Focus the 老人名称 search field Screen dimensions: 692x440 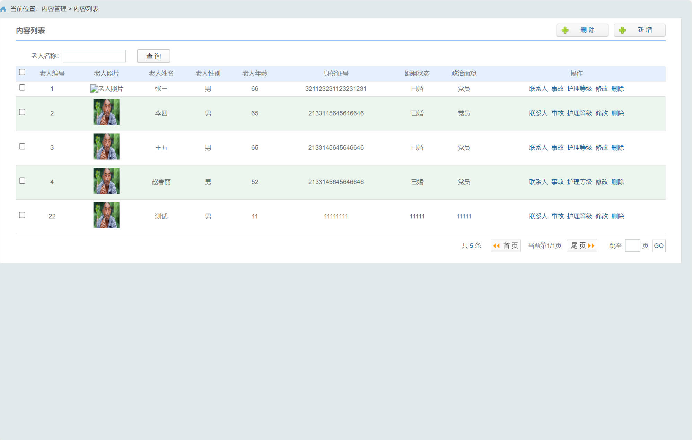coord(94,56)
